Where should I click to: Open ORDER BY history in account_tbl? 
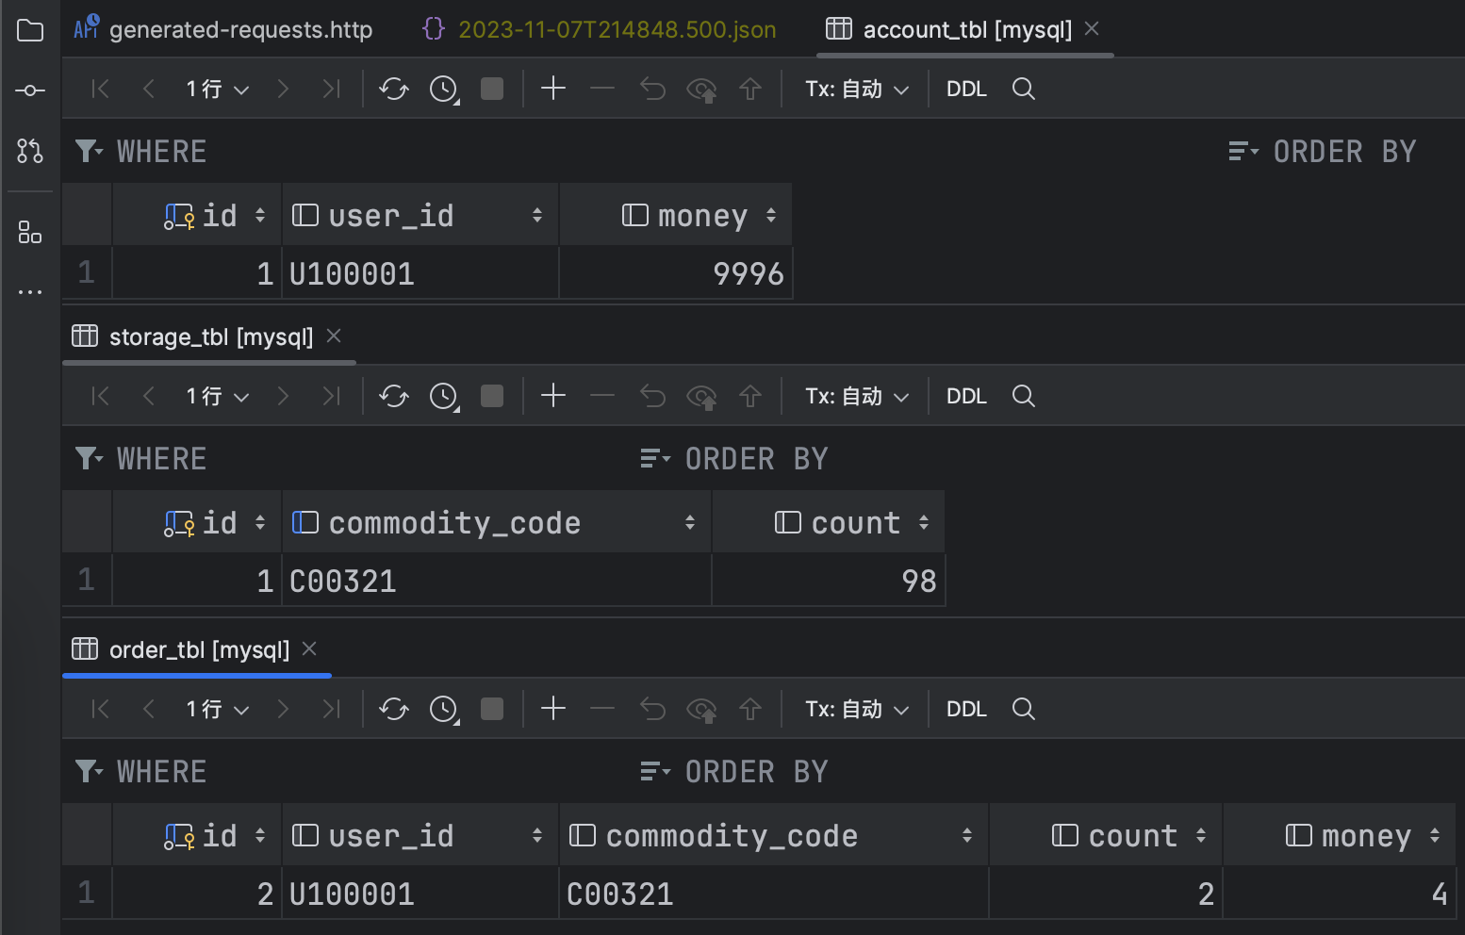point(1243,151)
